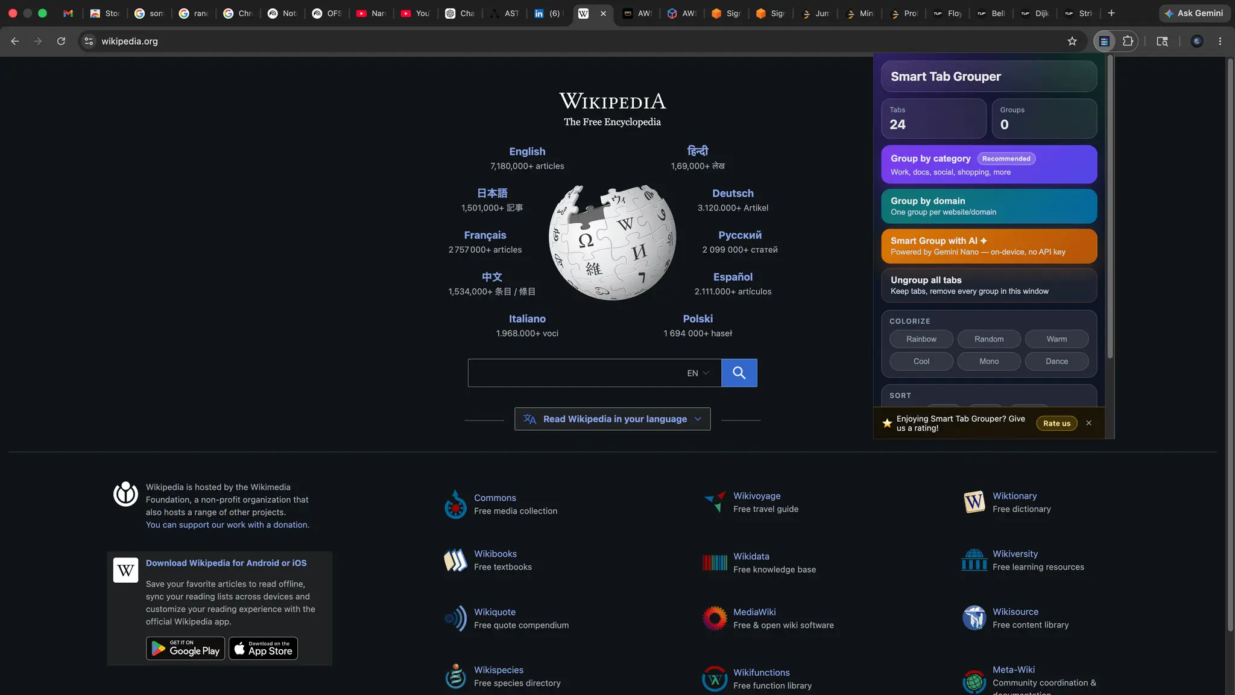Switch to the Gmail tab
The width and height of the screenshot is (1235, 695).
pos(68,13)
